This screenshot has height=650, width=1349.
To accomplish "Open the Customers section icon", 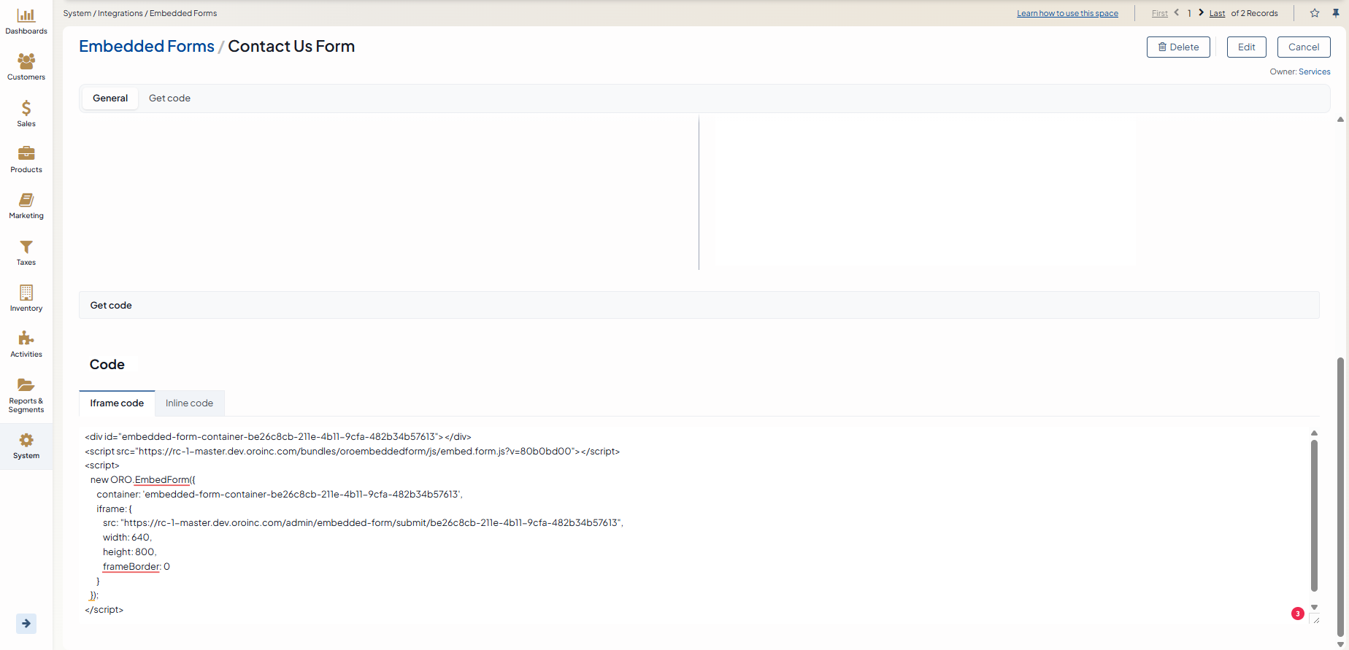I will pos(26,62).
